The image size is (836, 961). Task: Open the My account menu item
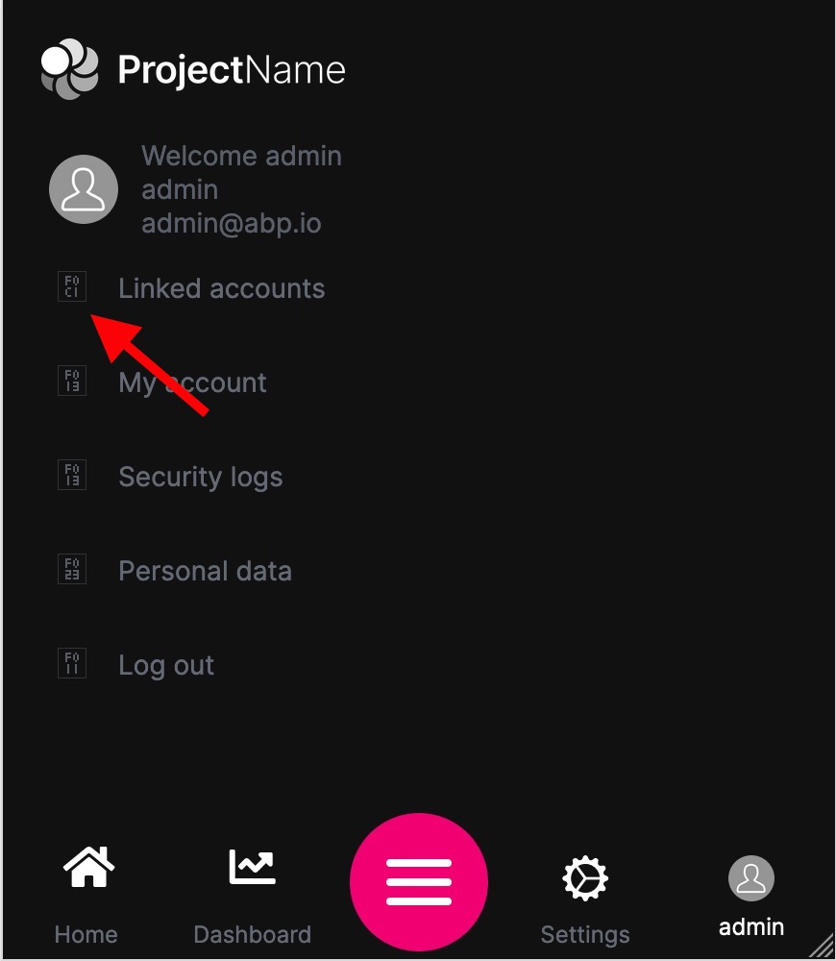coord(192,382)
